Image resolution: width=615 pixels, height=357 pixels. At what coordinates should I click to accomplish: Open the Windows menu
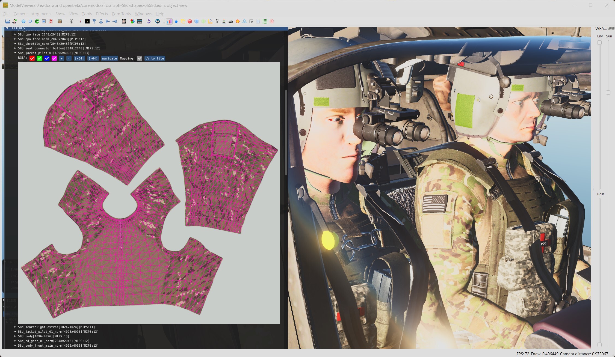click(x=143, y=14)
